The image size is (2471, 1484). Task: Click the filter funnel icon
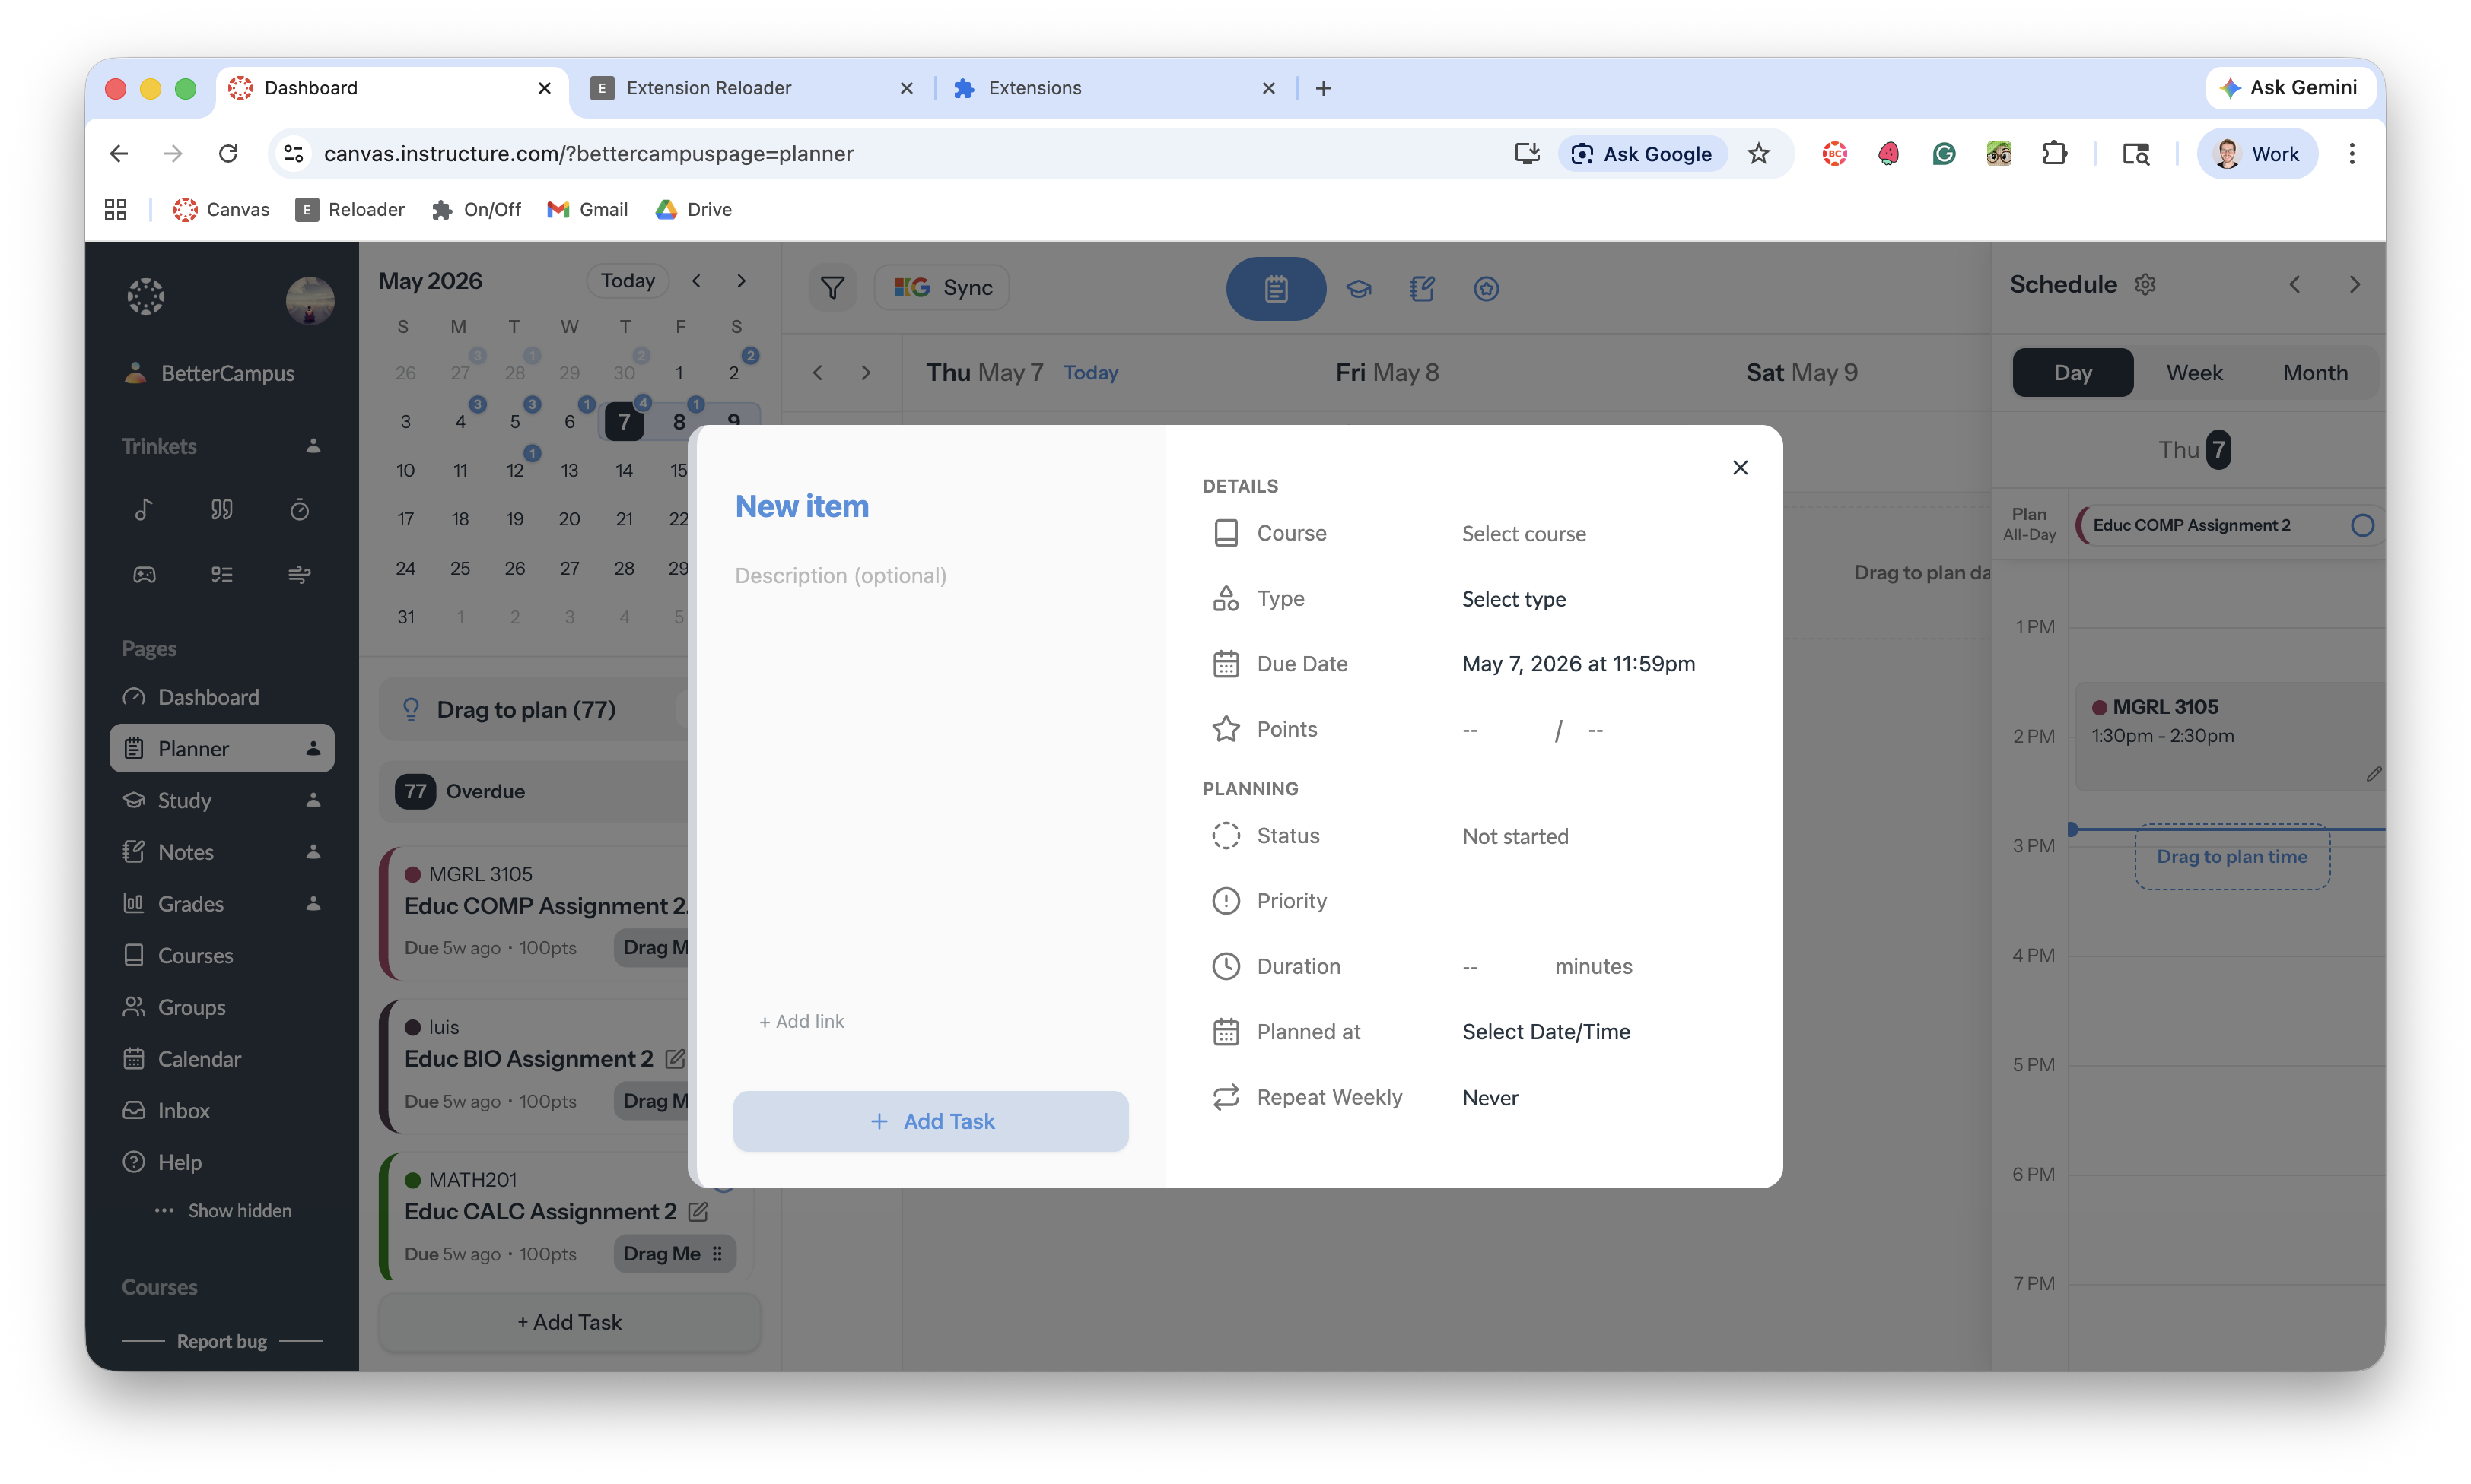click(x=832, y=288)
